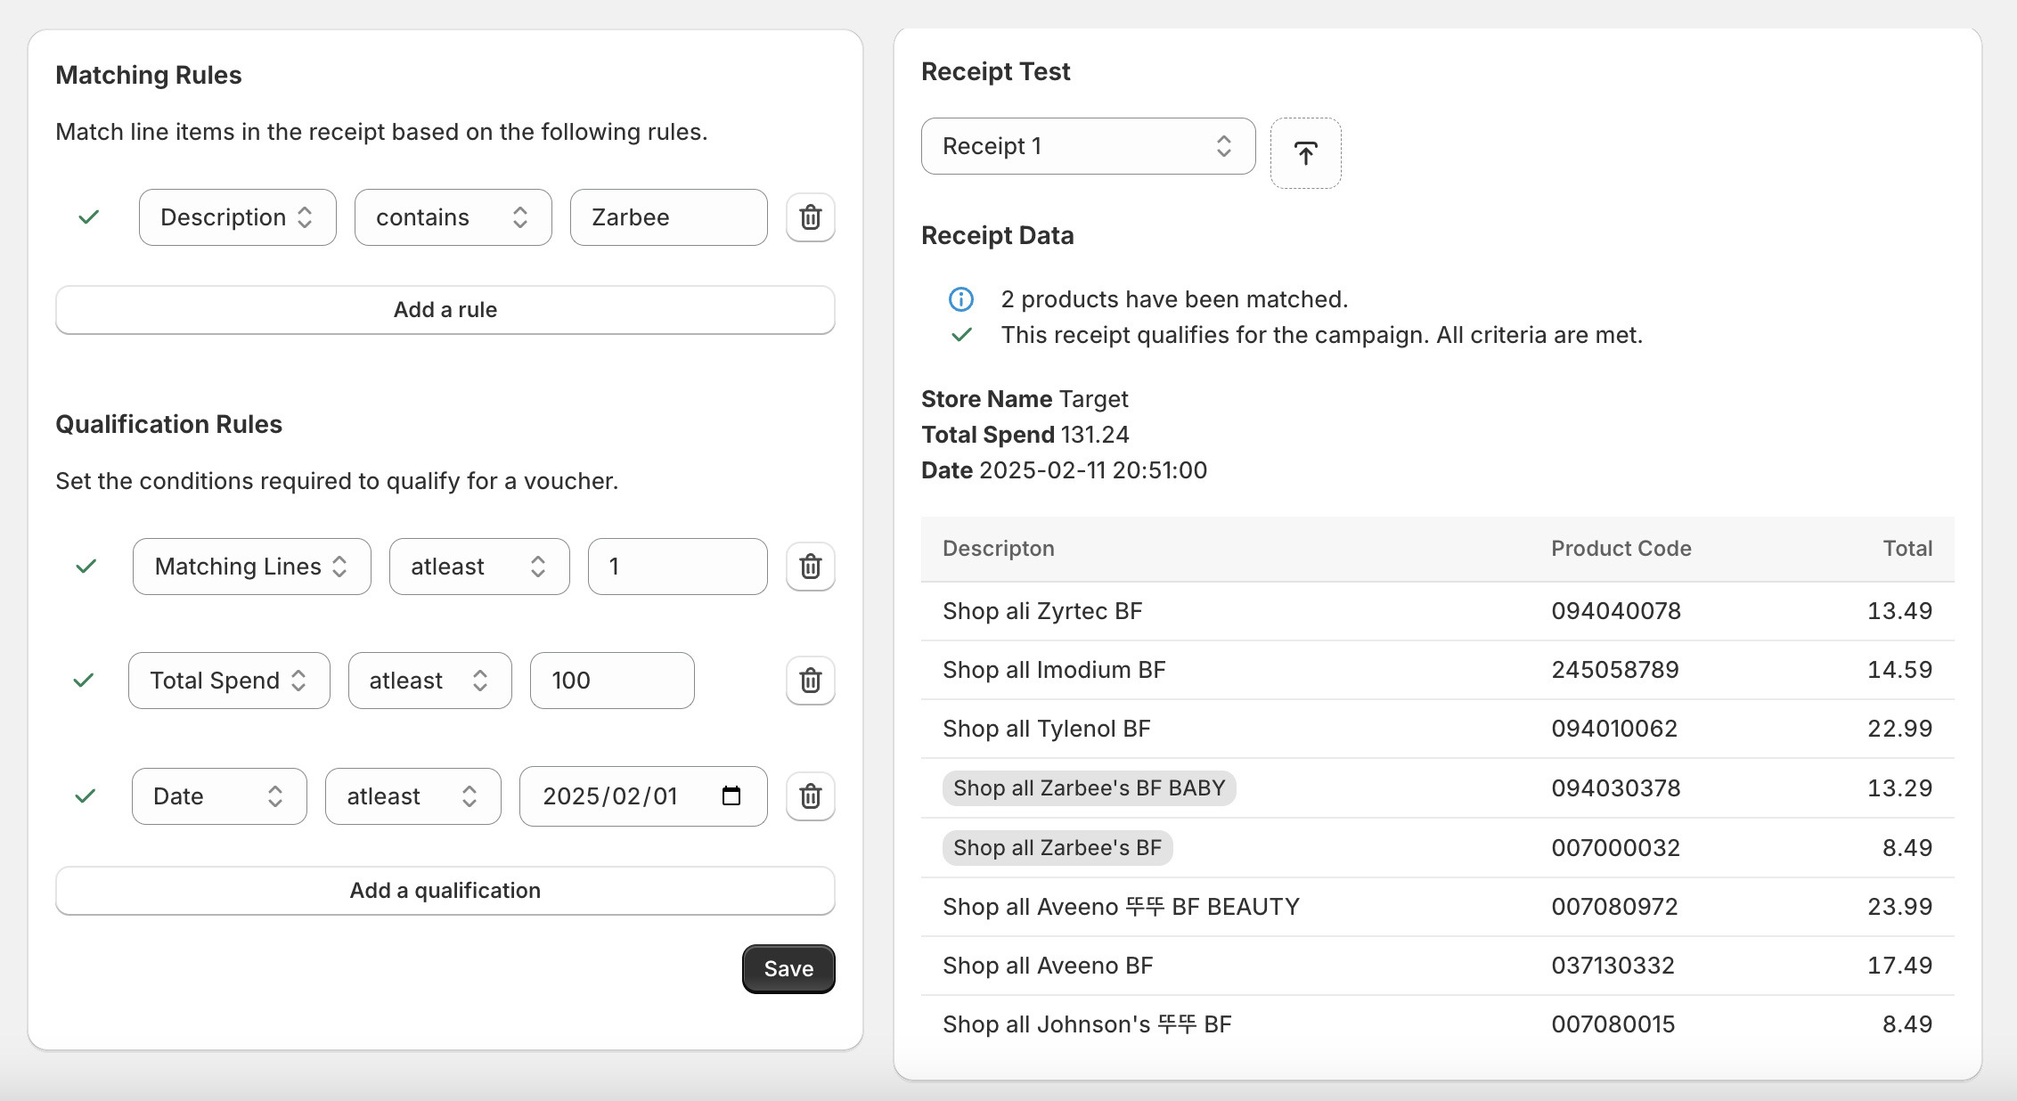Click the 2025/02/01 date input

643,796
